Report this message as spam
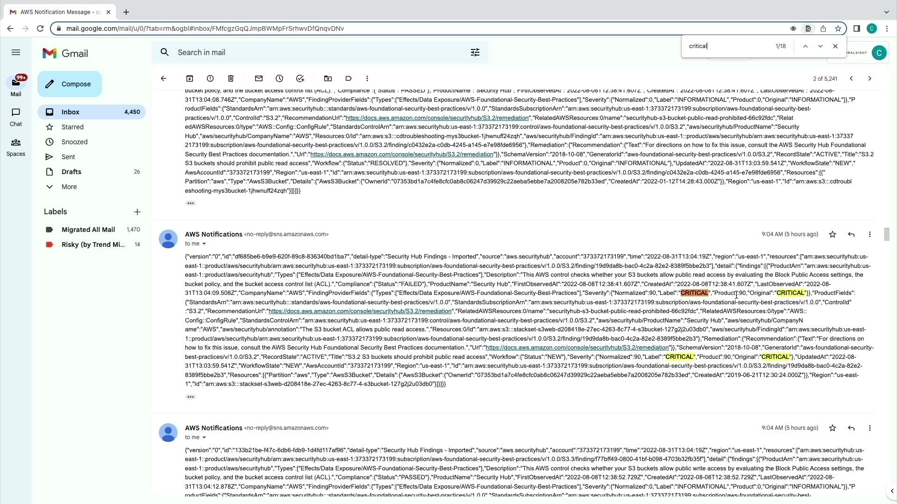Image resolution: width=897 pixels, height=504 pixels. click(x=210, y=78)
